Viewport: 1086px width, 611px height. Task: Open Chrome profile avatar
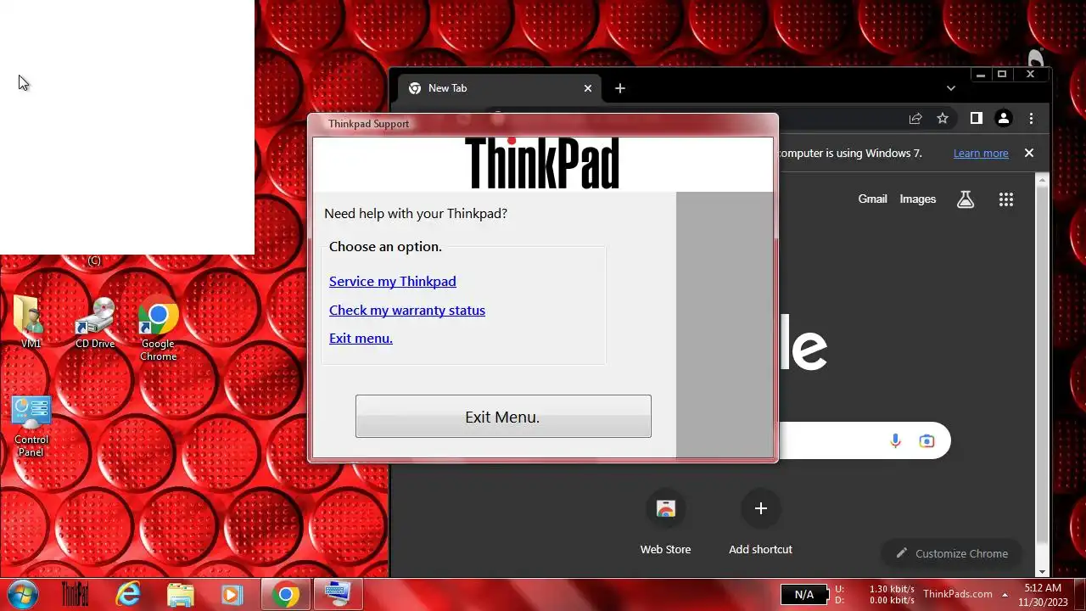coord(1004,119)
